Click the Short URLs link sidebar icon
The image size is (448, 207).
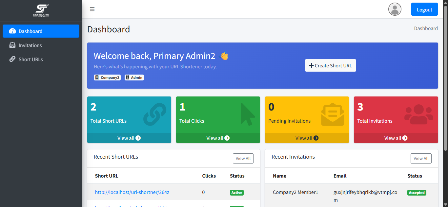[x=12, y=59]
